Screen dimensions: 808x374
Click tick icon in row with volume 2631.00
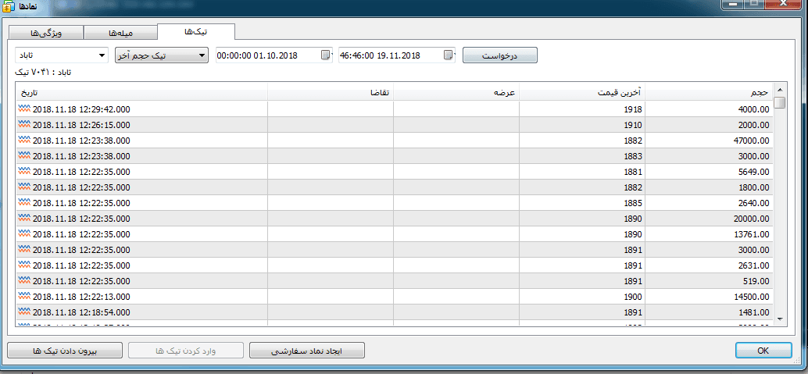click(x=24, y=265)
